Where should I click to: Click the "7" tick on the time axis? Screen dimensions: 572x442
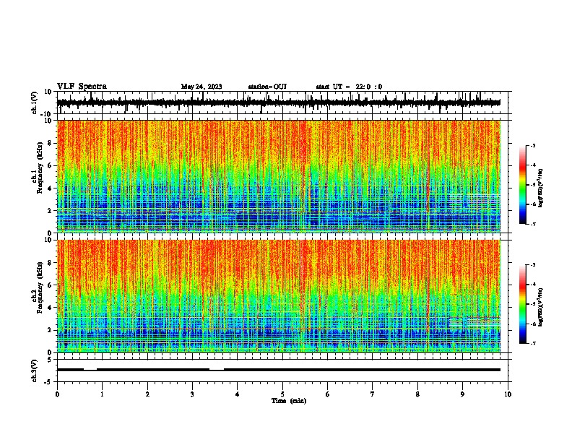coord(373,394)
